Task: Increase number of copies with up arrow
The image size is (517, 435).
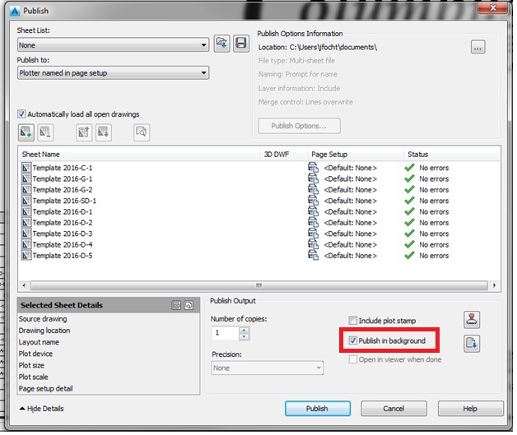Action: pos(244,330)
